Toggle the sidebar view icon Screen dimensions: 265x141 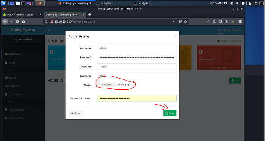click(220, 22)
